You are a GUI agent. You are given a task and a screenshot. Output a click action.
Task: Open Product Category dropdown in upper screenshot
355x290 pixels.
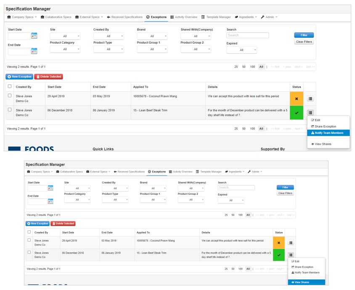click(65, 49)
